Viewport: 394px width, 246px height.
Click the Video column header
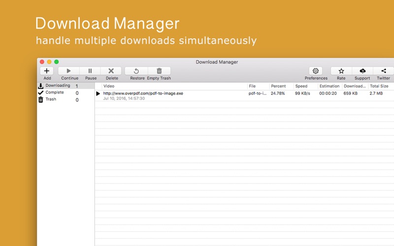(x=109, y=86)
